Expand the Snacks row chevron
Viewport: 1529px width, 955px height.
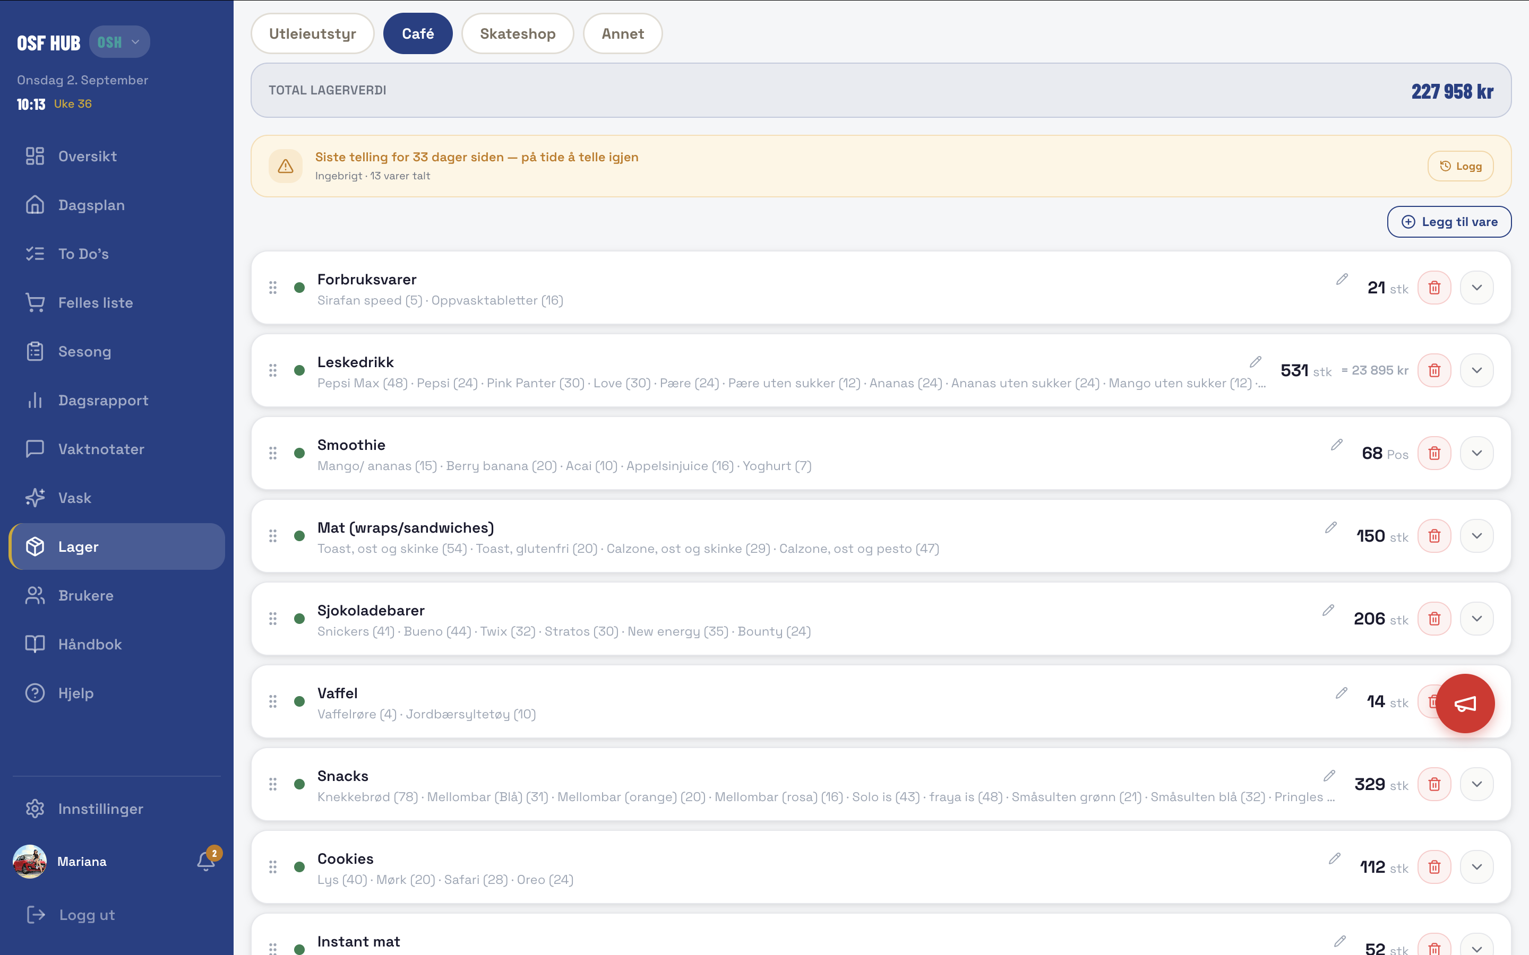[1476, 784]
